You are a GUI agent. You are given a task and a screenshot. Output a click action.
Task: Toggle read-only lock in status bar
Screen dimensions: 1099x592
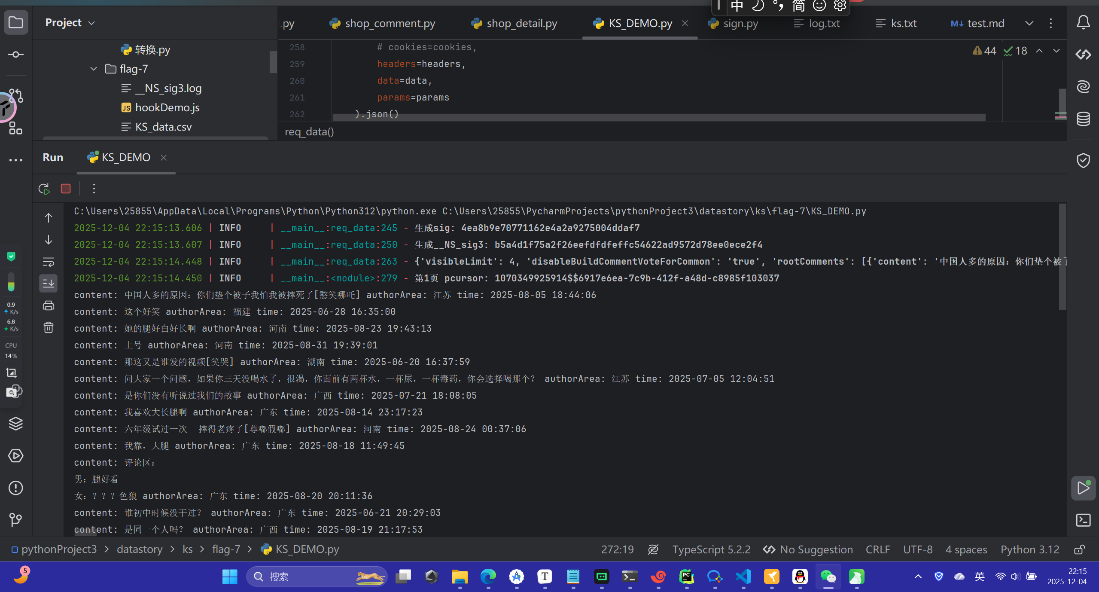coord(1079,549)
